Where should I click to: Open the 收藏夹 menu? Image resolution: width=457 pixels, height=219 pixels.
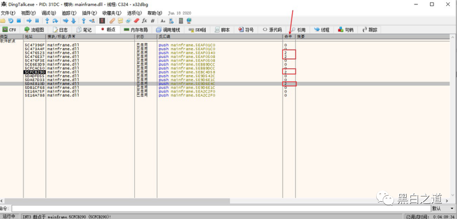coord(112,13)
